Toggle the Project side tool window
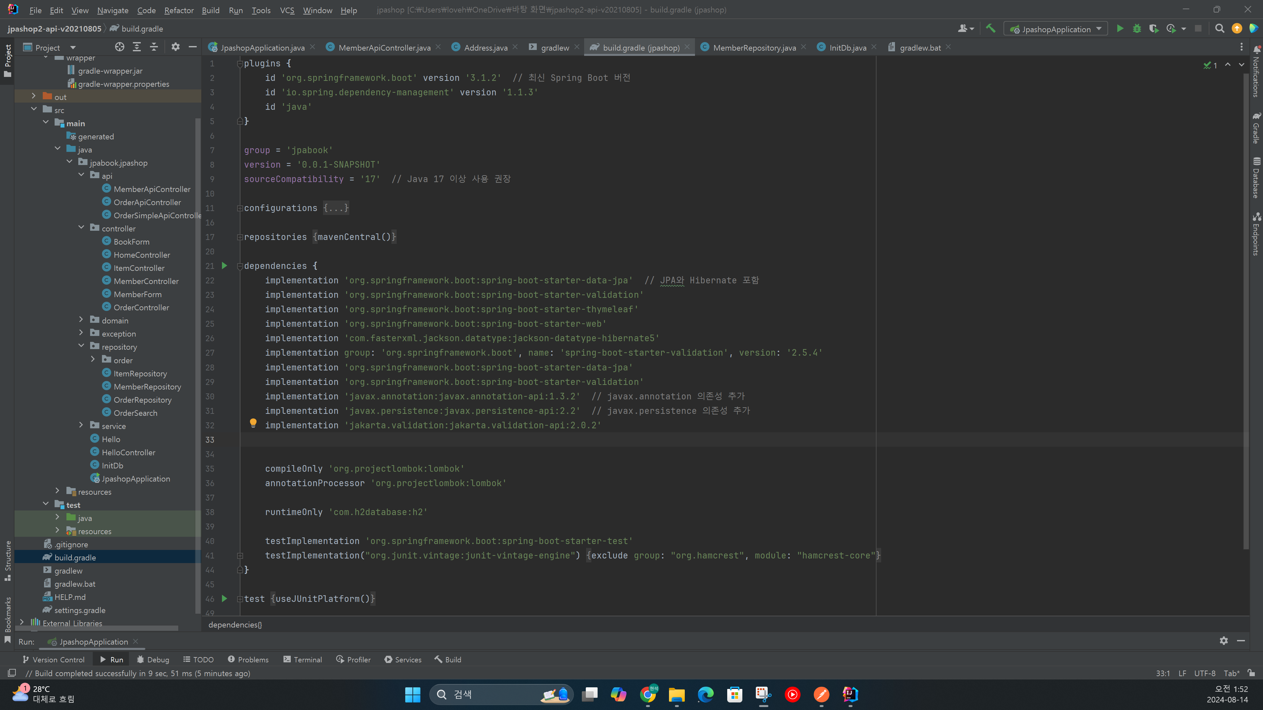Viewport: 1263px width, 710px height. (x=8, y=61)
